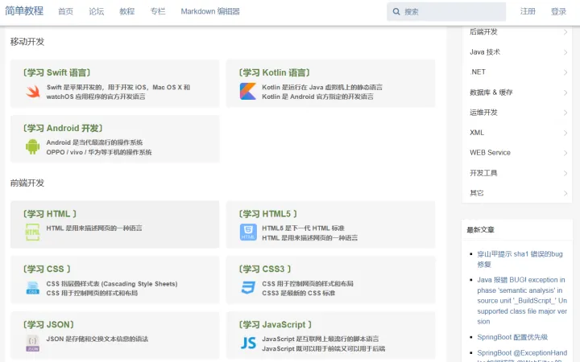Viewport: 580px width, 362px height.
Task: Open article Java 报错 BUG! exception
Action: point(522,301)
